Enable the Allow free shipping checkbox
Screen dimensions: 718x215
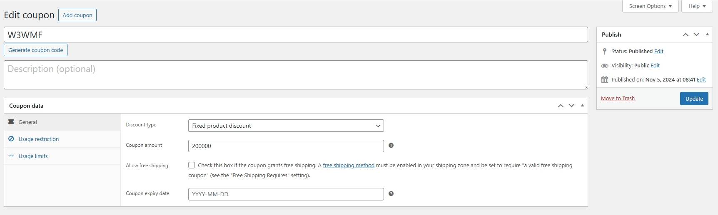192,165
